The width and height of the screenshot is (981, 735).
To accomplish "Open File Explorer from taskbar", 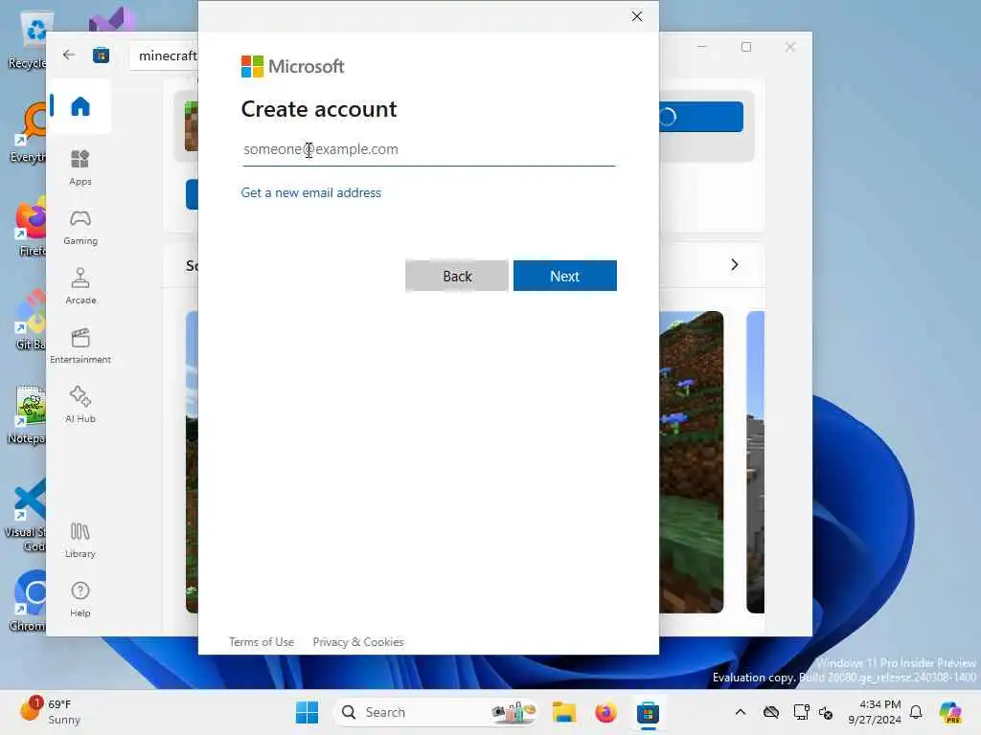I will pyautogui.click(x=563, y=712).
